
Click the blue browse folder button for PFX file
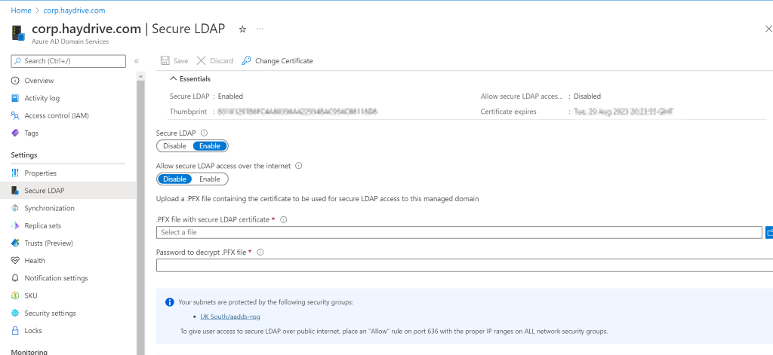[x=769, y=232]
